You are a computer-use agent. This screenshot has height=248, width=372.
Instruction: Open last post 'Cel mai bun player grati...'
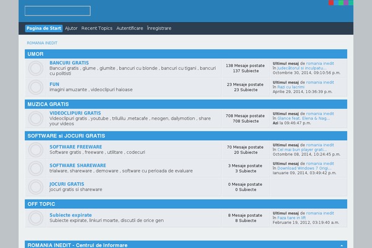[302, 150]
